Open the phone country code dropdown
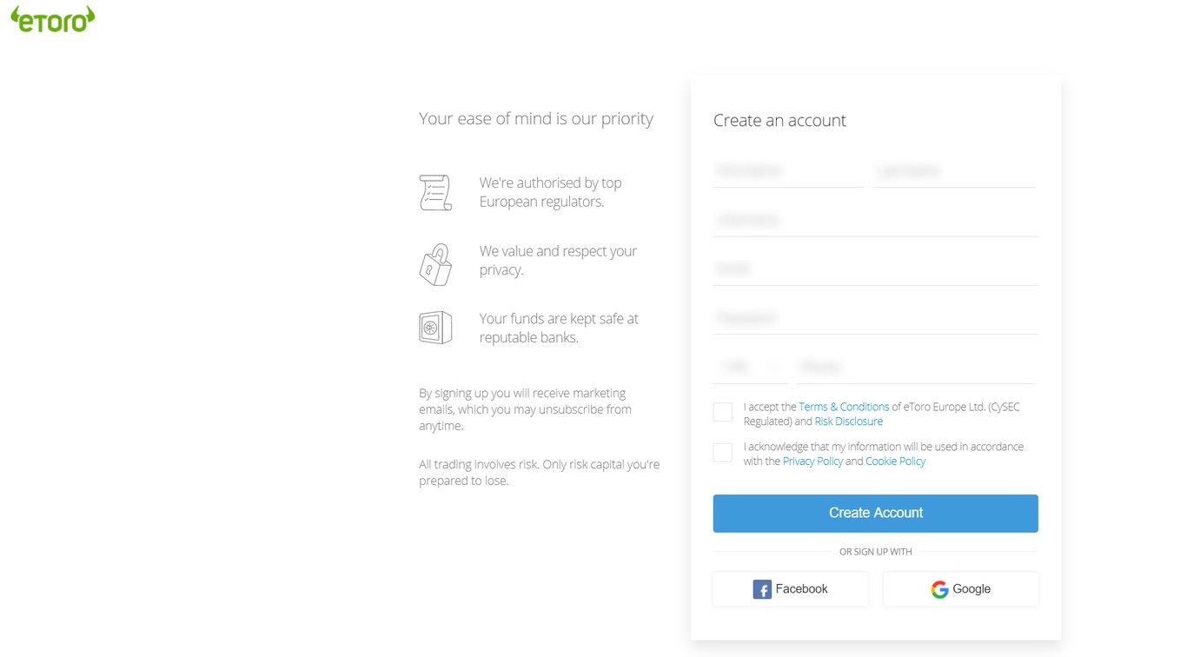 pyautogui.click(x=750, y=367)
